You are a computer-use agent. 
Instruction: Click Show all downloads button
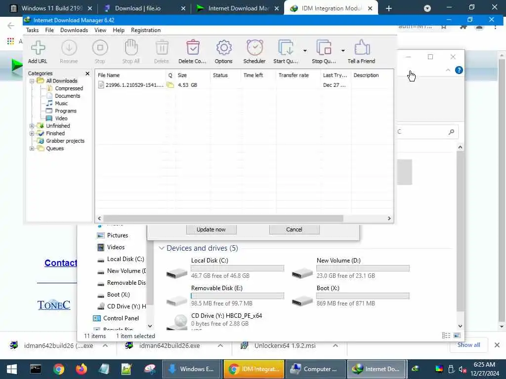pos(468,345)
